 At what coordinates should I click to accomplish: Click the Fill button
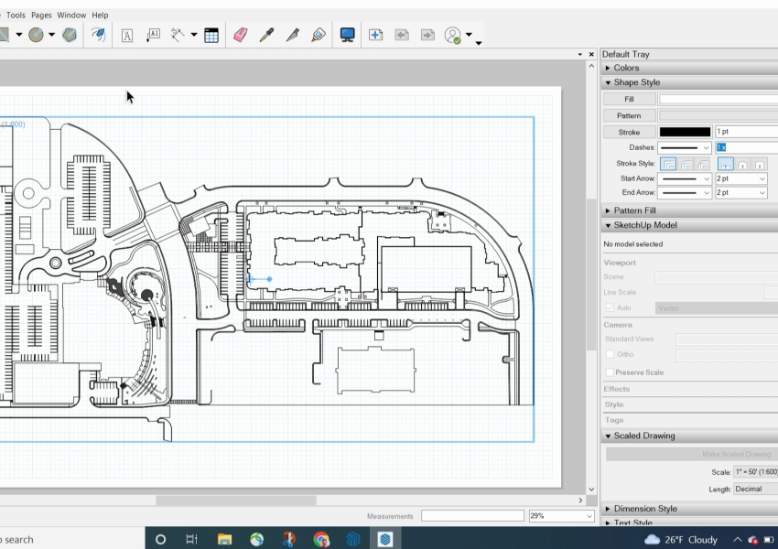(629, 99)
